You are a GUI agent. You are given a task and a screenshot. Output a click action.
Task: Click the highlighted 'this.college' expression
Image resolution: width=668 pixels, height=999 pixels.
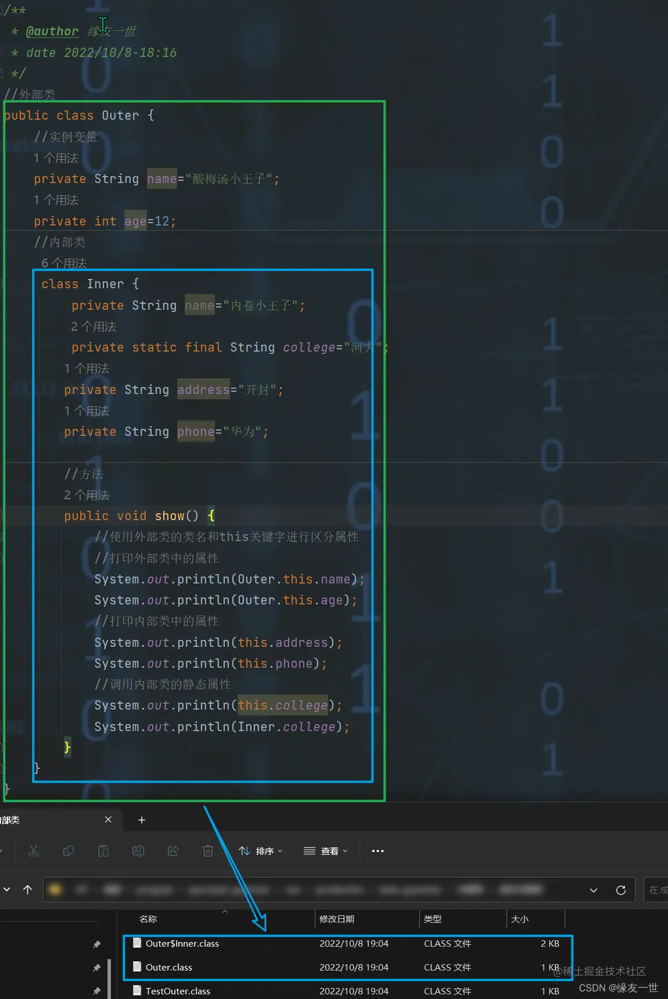tap(283, 706)
